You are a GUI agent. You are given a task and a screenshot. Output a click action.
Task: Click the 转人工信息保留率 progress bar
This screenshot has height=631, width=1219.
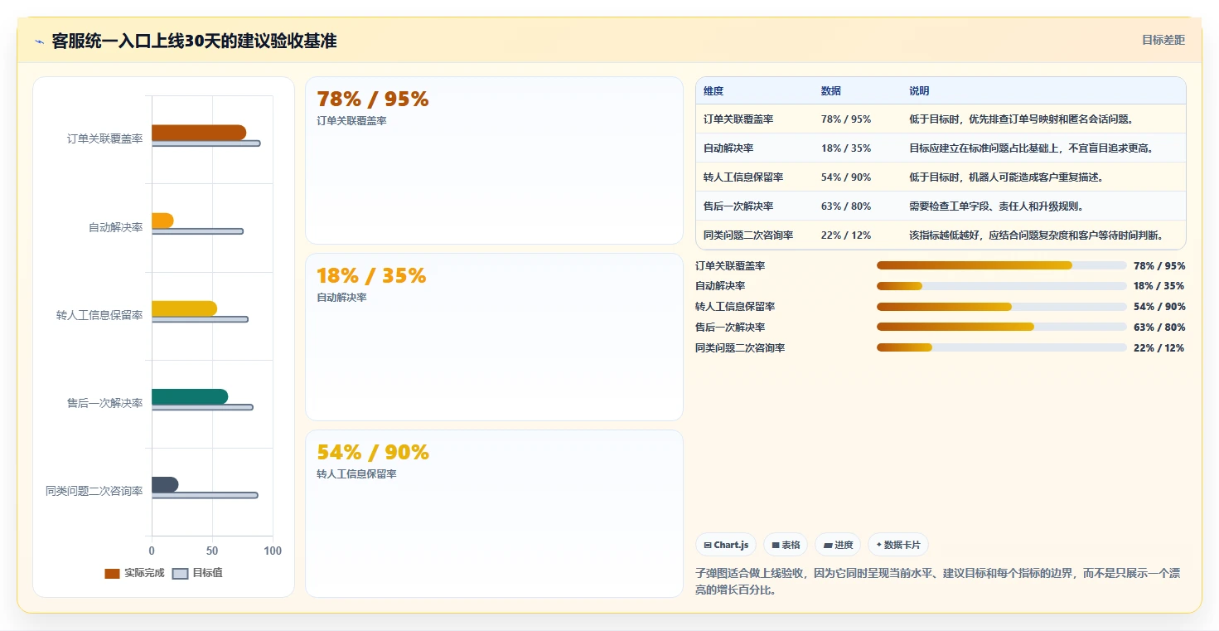tap(1001, 307)
